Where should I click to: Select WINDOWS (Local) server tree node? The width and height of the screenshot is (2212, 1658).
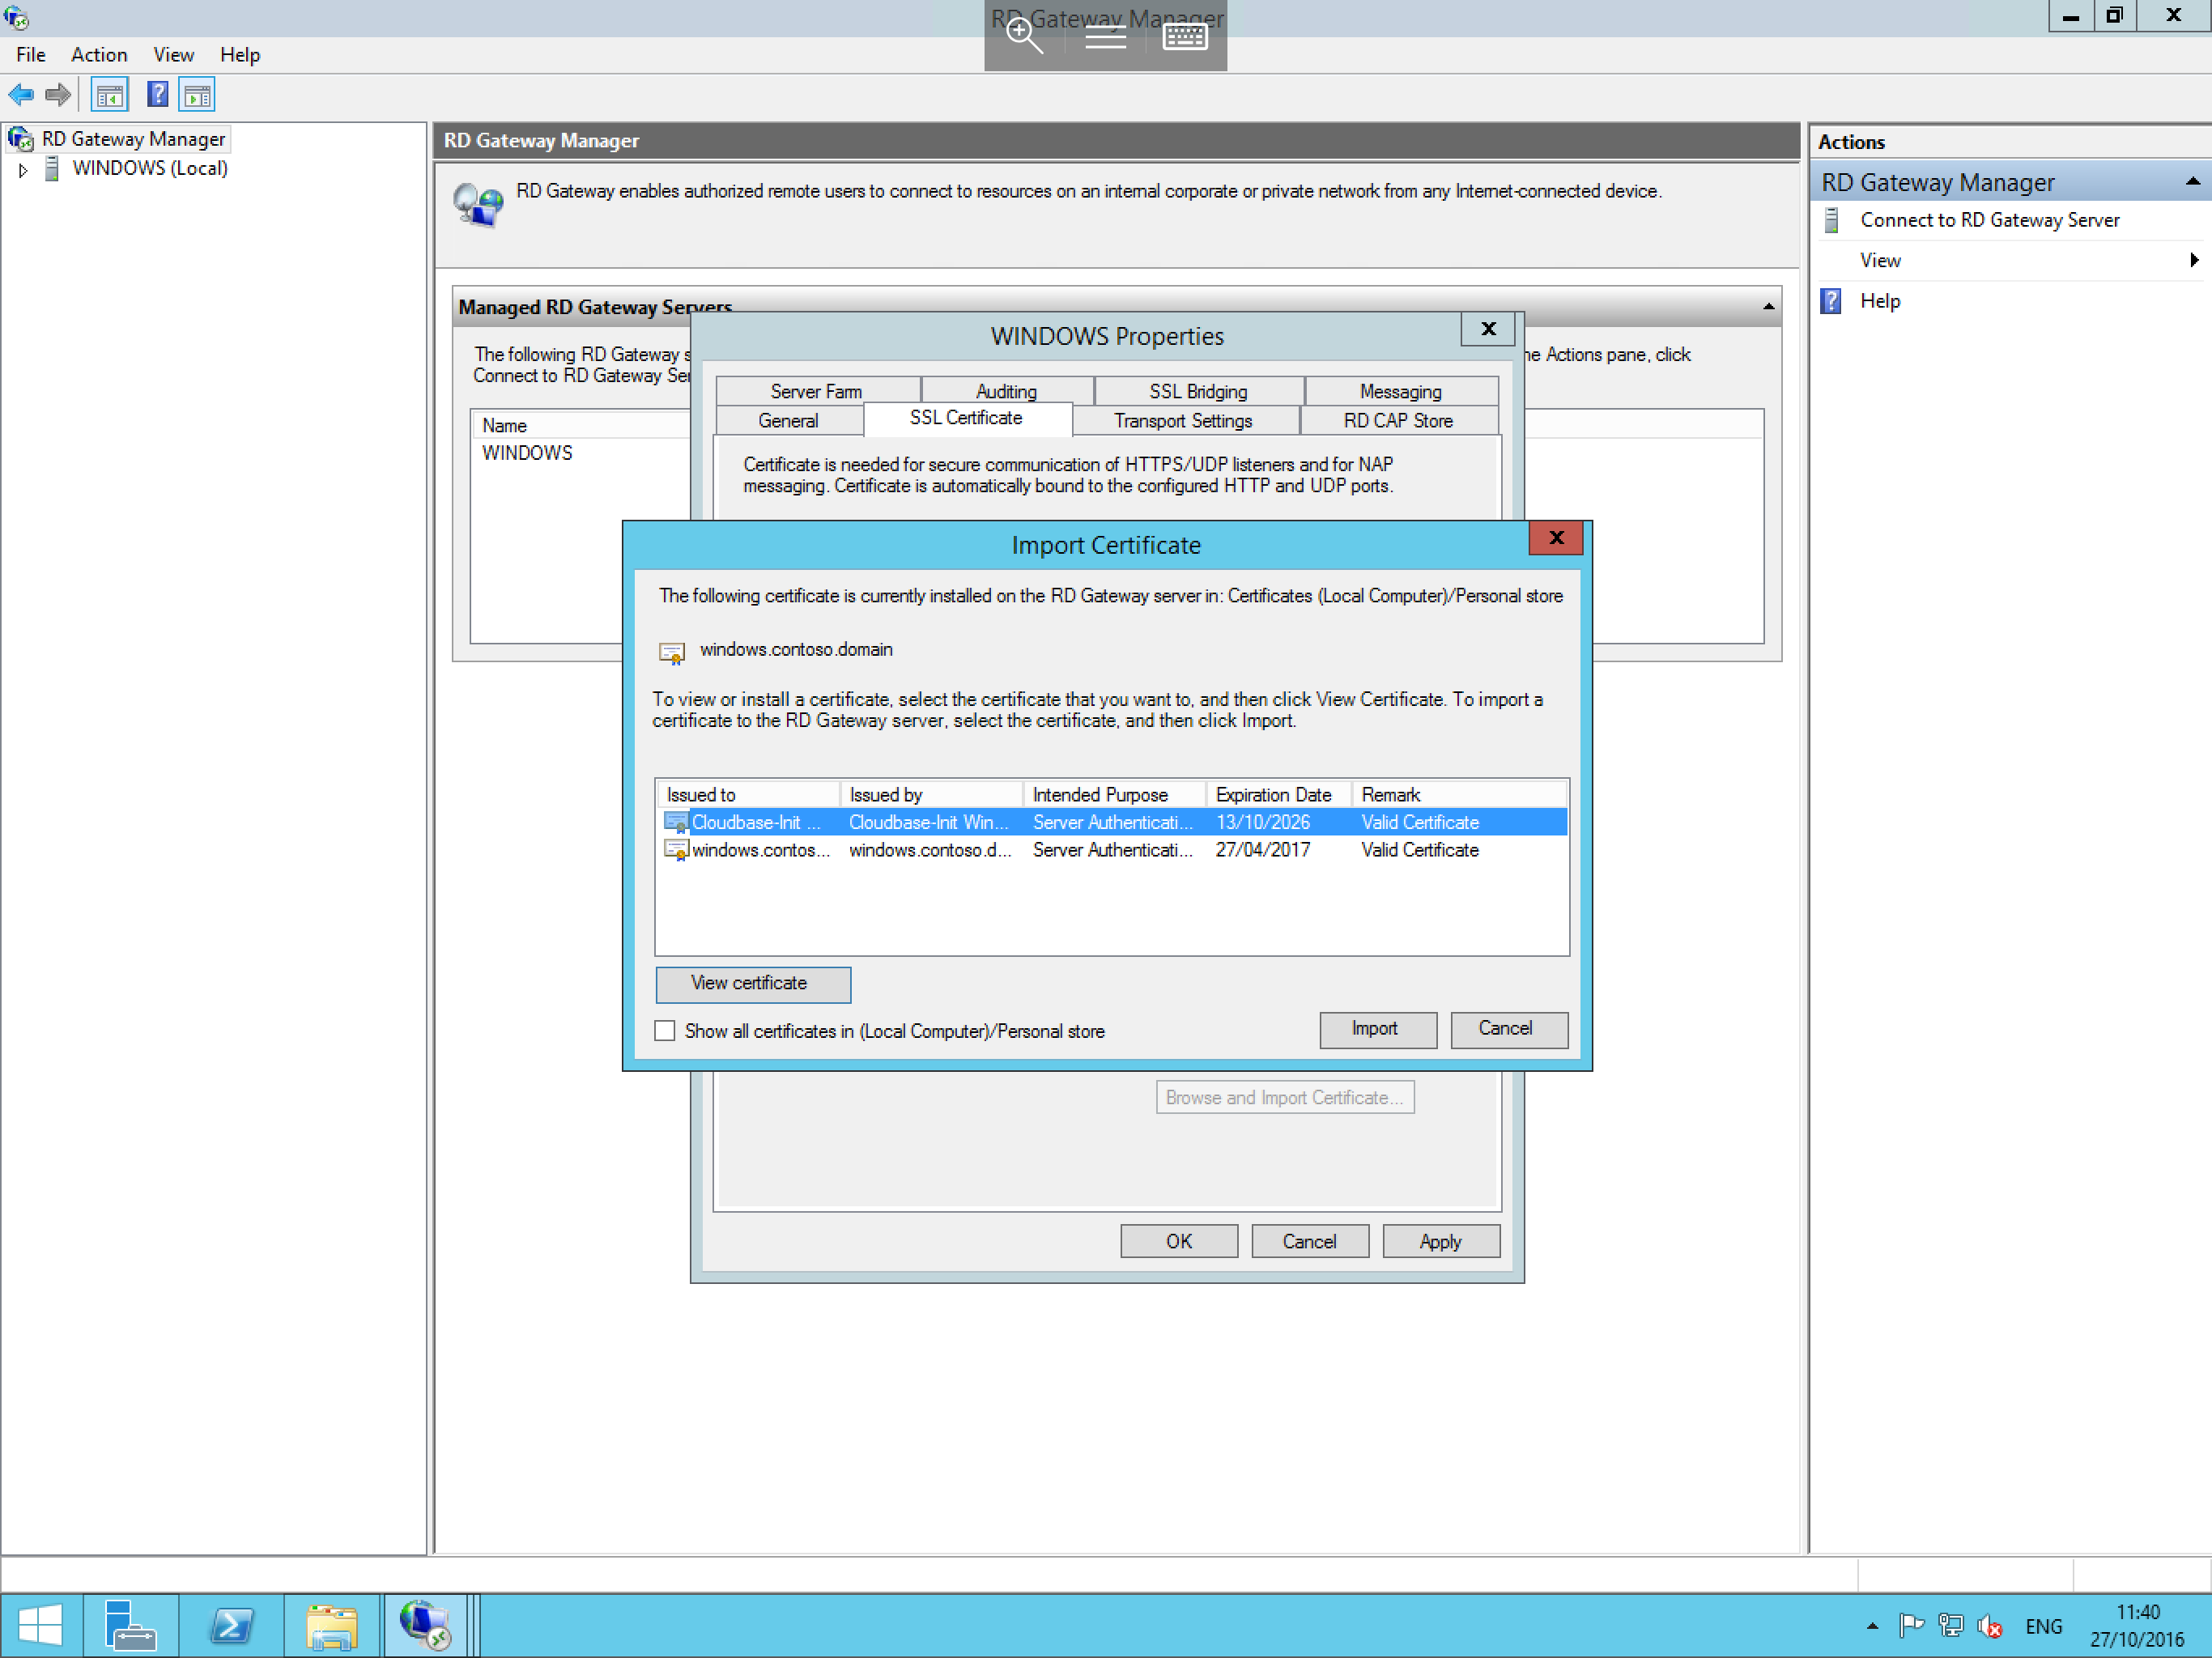150,168
